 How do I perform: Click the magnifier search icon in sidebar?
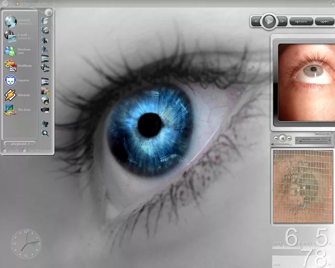tap(45, 133)
